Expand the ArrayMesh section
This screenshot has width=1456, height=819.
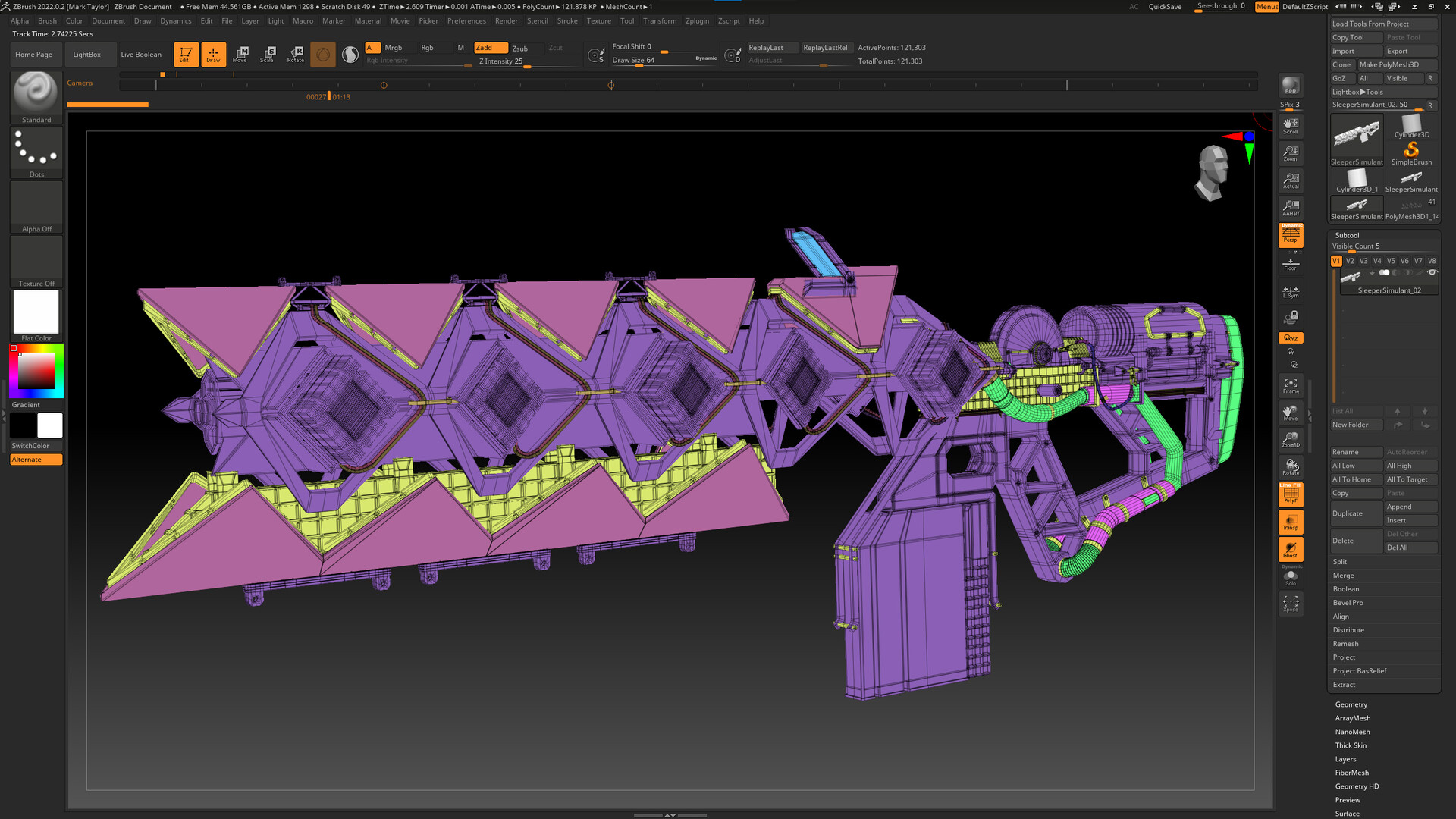pyautogui.click(x=1352, y=718)
